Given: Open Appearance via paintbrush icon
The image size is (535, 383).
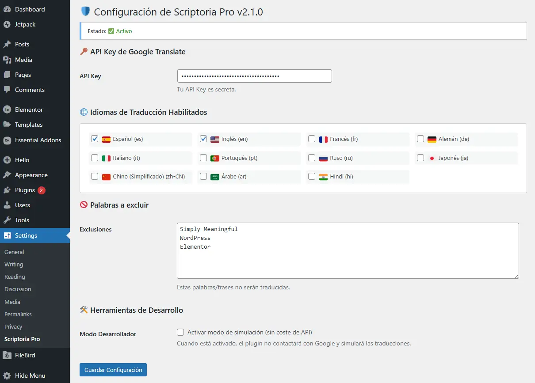Looking at the screenshot, I should point(7,175).
